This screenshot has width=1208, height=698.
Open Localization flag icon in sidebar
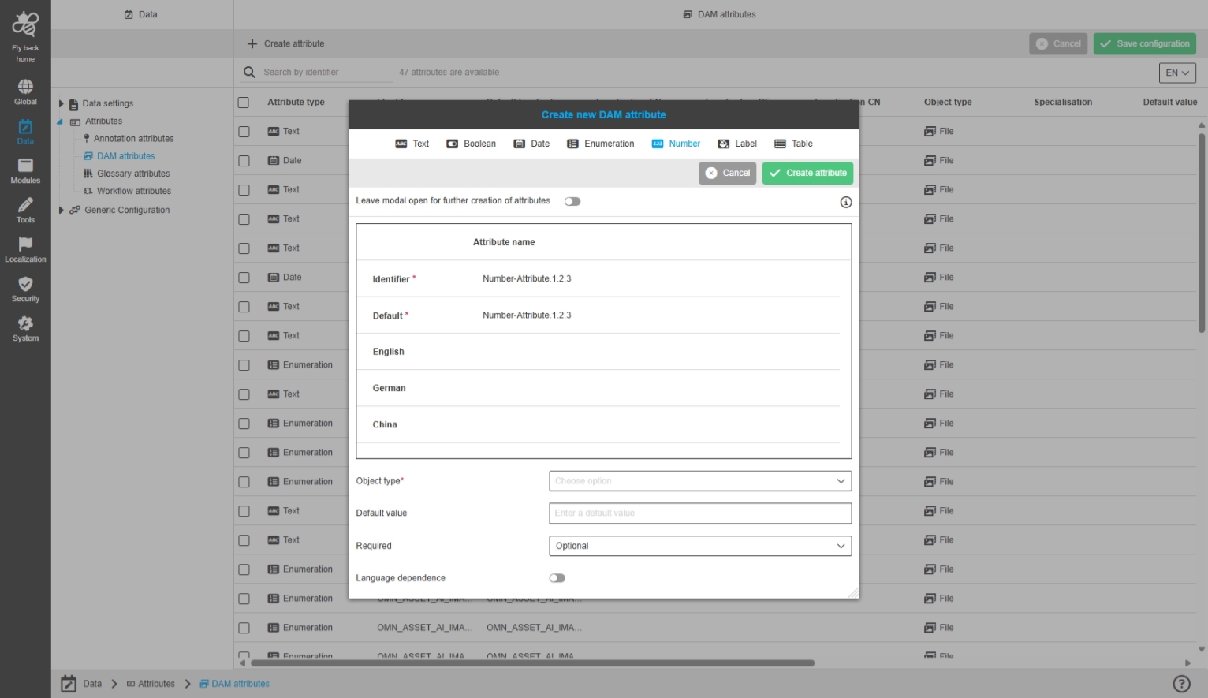pos(25,249)
